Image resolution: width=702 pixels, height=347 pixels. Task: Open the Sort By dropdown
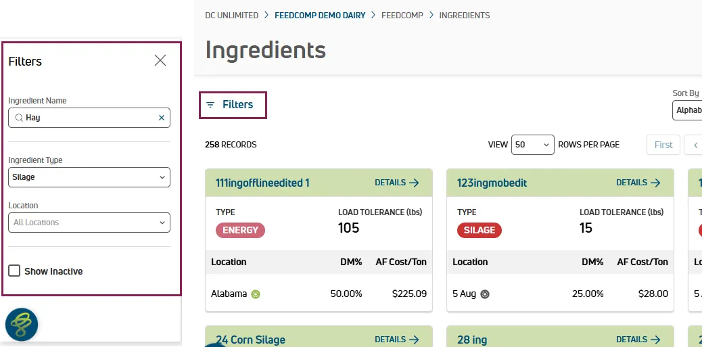[687, 110]
